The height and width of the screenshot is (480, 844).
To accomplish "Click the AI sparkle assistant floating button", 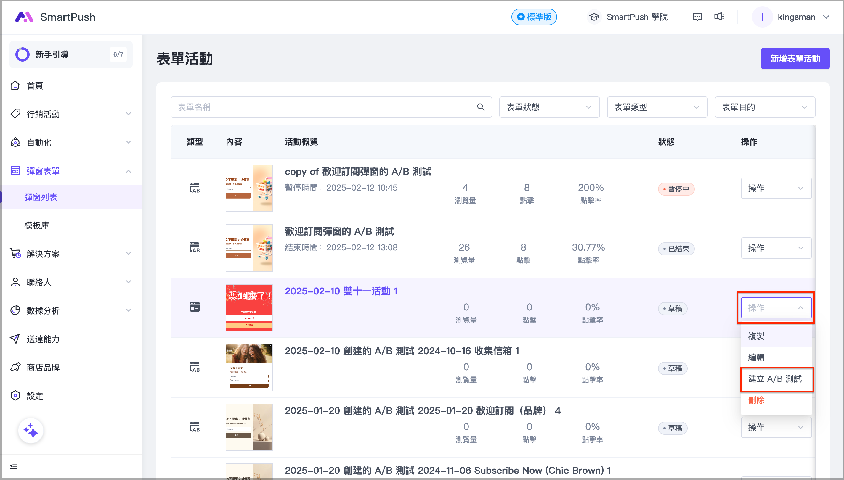I will pos(31,431).
